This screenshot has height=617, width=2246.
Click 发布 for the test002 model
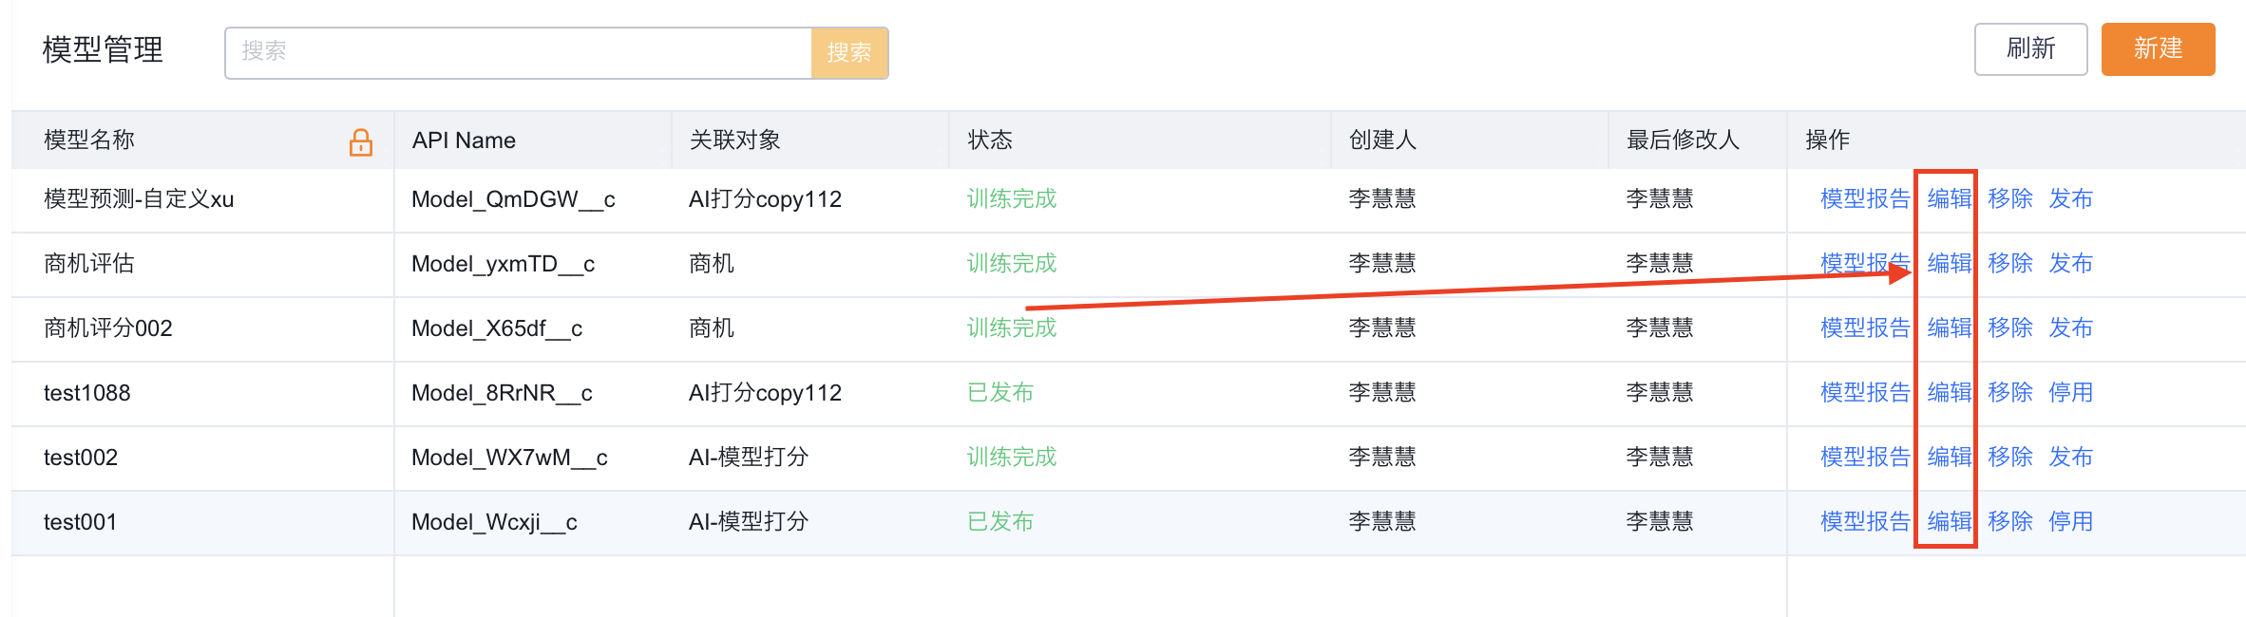pyautogui.click(x=2071, y=458)
